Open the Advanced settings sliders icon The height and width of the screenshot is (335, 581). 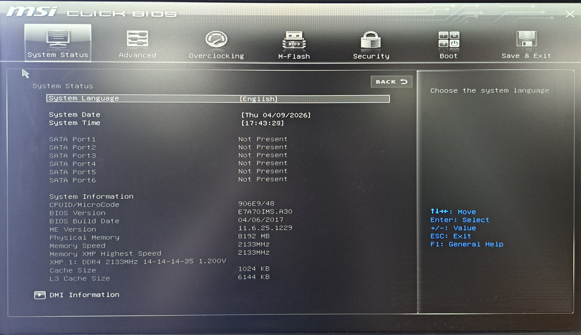tap(138, 39)
